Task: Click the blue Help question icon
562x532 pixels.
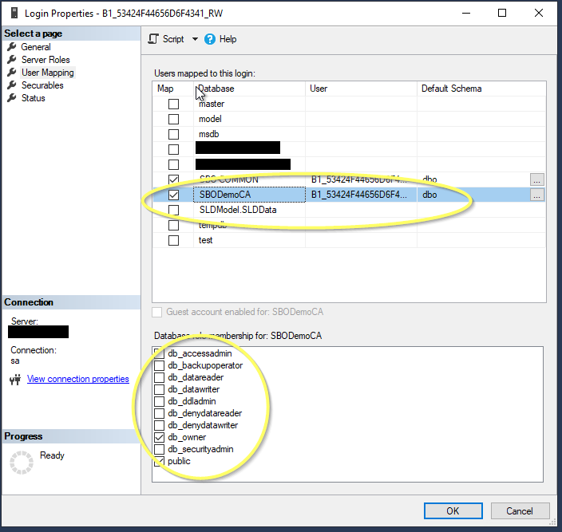Action: pos(210,39)
